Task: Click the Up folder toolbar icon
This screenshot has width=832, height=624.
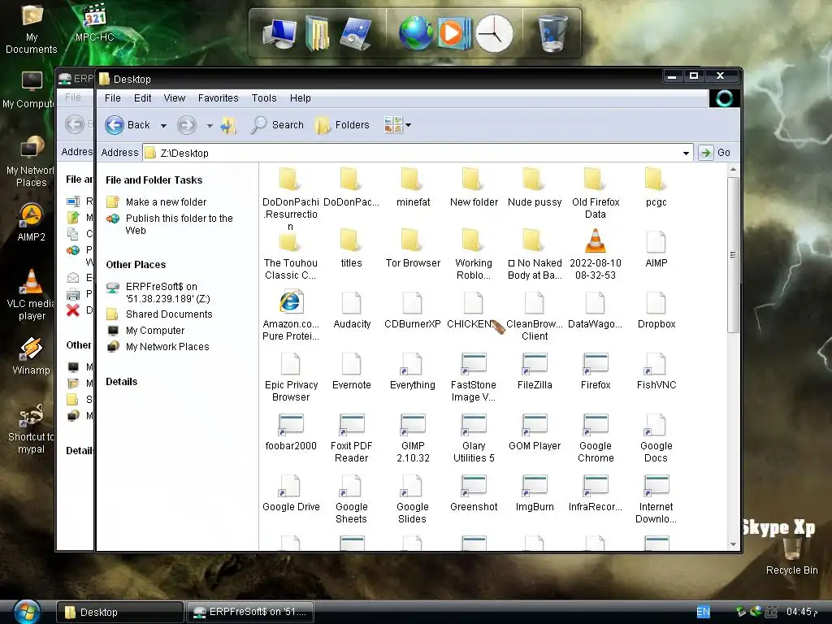Action: coord(228,125)
